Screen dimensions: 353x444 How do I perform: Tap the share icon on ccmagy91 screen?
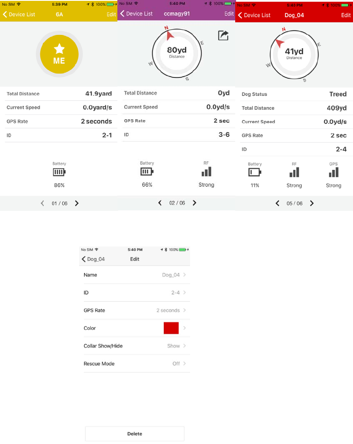click(223, 35)
